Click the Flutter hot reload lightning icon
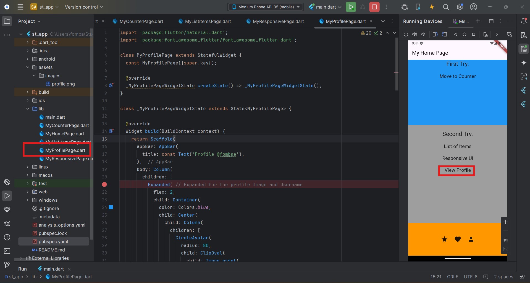Screen dimensions: 530x283 point(432,7)
